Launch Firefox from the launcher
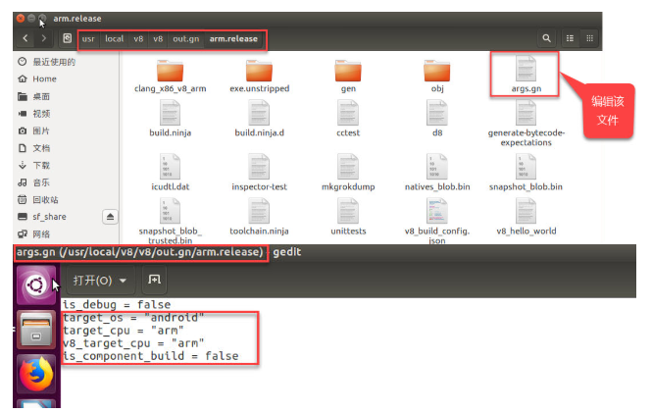Viewport: 652px width, 413px height. (36, 374)
